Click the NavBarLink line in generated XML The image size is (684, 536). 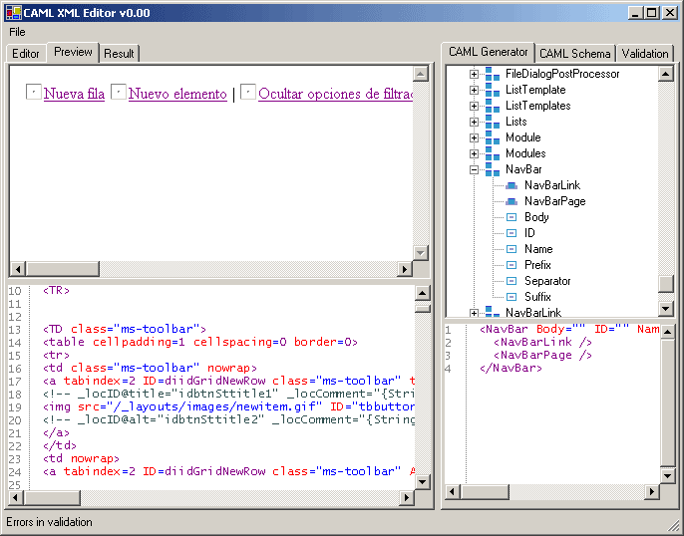542,343
